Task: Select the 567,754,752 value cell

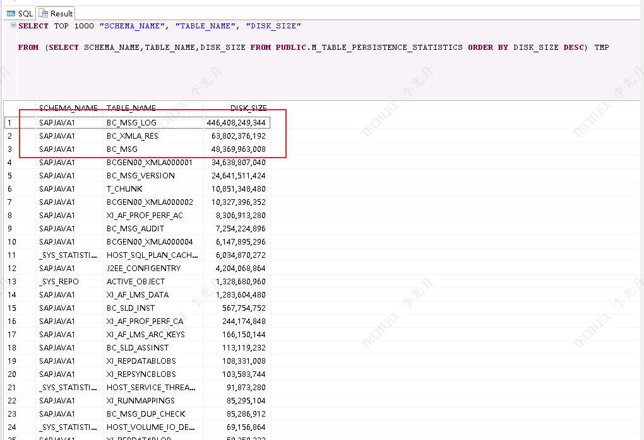Action: 237,308
